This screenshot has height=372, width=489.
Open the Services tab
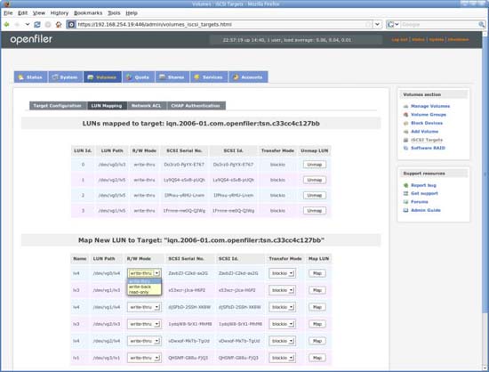tap(208, 77)
